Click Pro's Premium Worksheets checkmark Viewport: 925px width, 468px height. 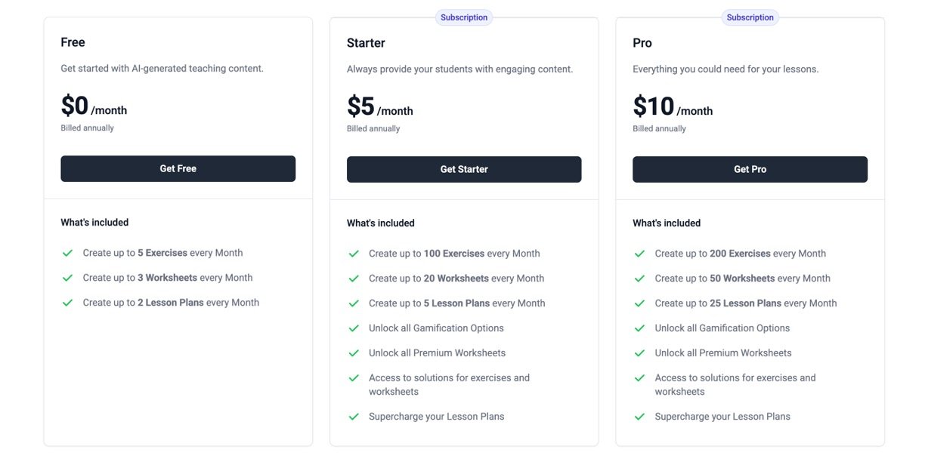[639, 354]
